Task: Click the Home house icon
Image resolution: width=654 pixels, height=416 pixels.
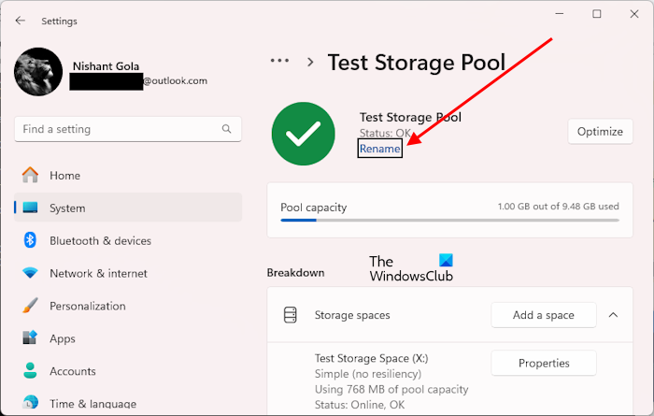Action: pos(30,175)
